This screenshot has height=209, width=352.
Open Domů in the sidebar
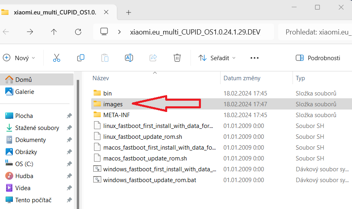click(x=37, y=79)
